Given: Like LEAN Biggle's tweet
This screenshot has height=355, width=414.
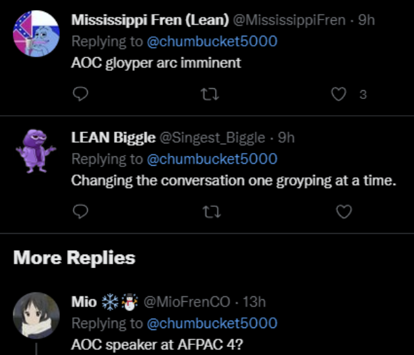Looking at the screenshot, I should point(344,212).
